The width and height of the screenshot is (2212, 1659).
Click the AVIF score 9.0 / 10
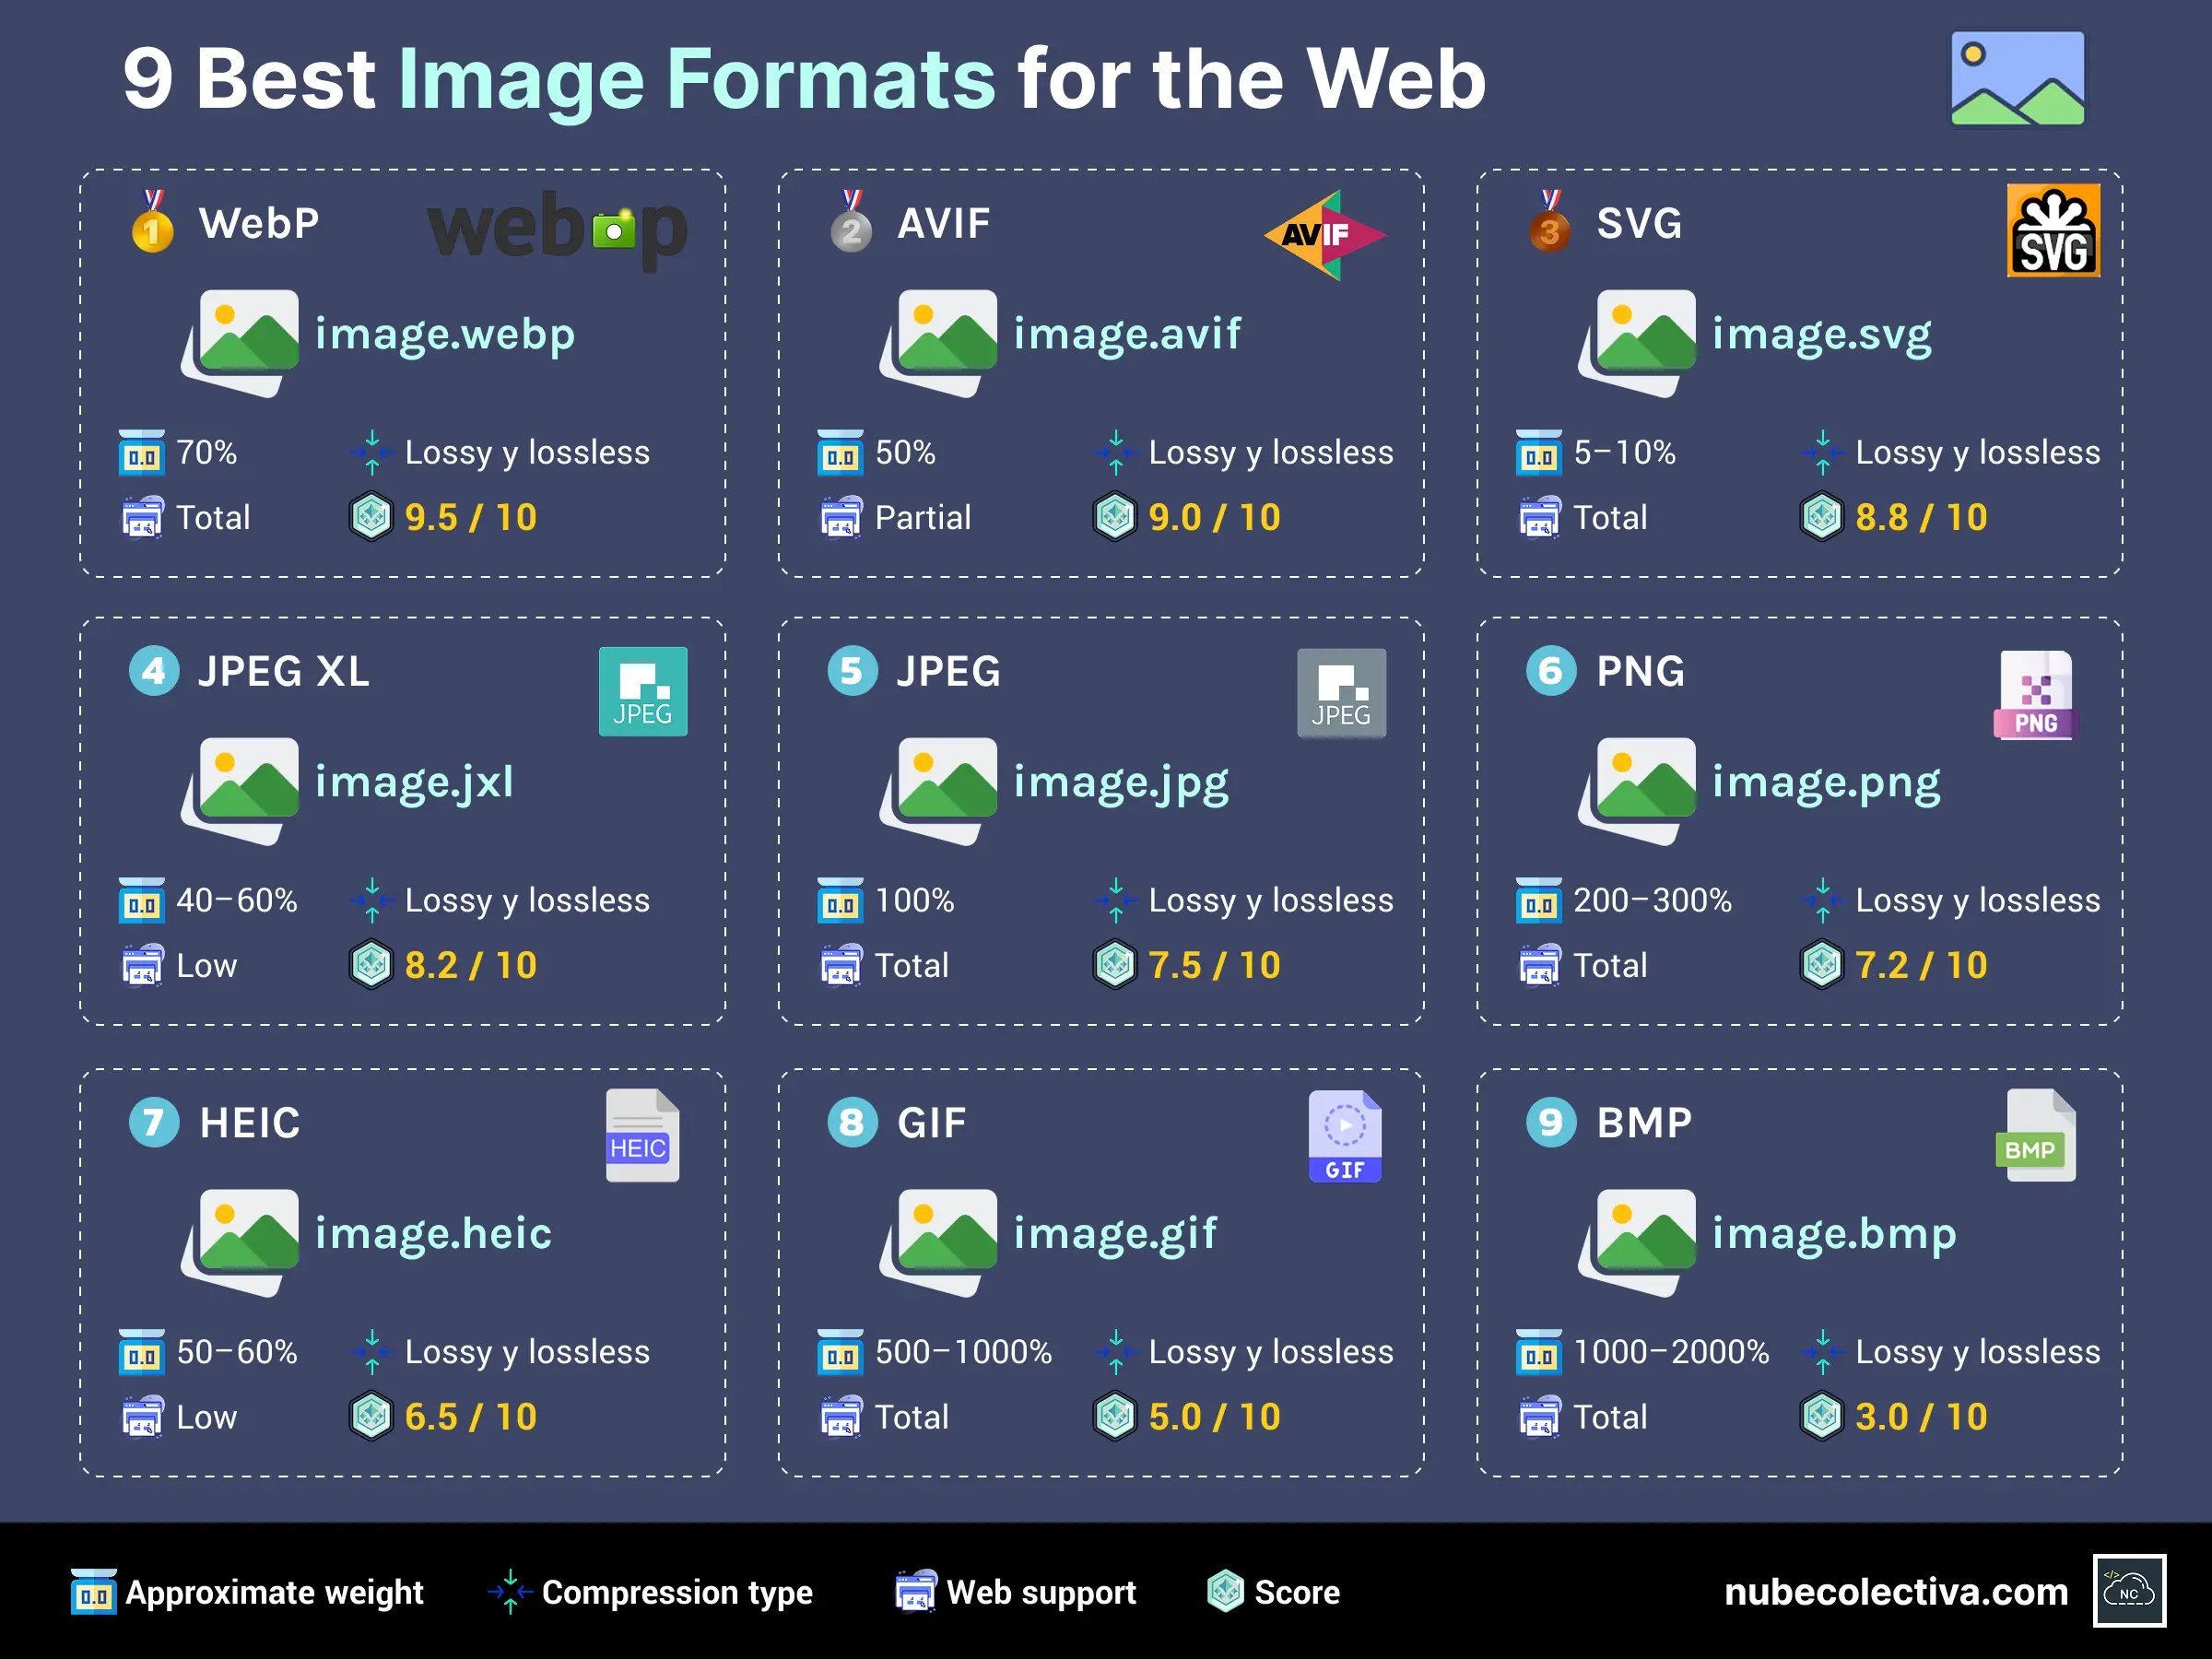(x=1215, y=517)
